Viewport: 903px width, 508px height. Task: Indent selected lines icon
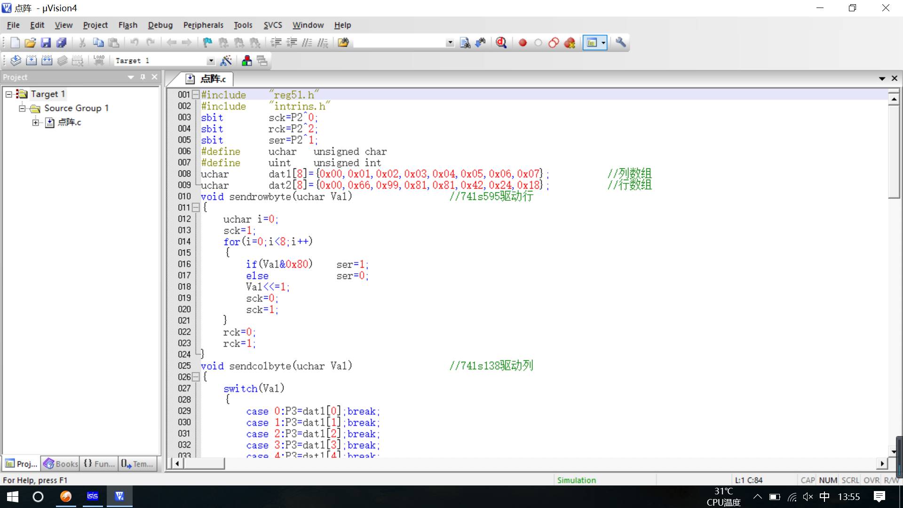point(276,43)
